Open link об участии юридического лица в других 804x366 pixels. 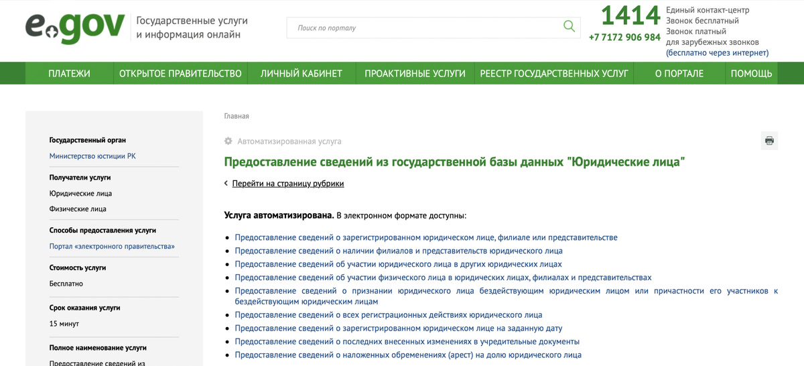[x=398, y=264]
